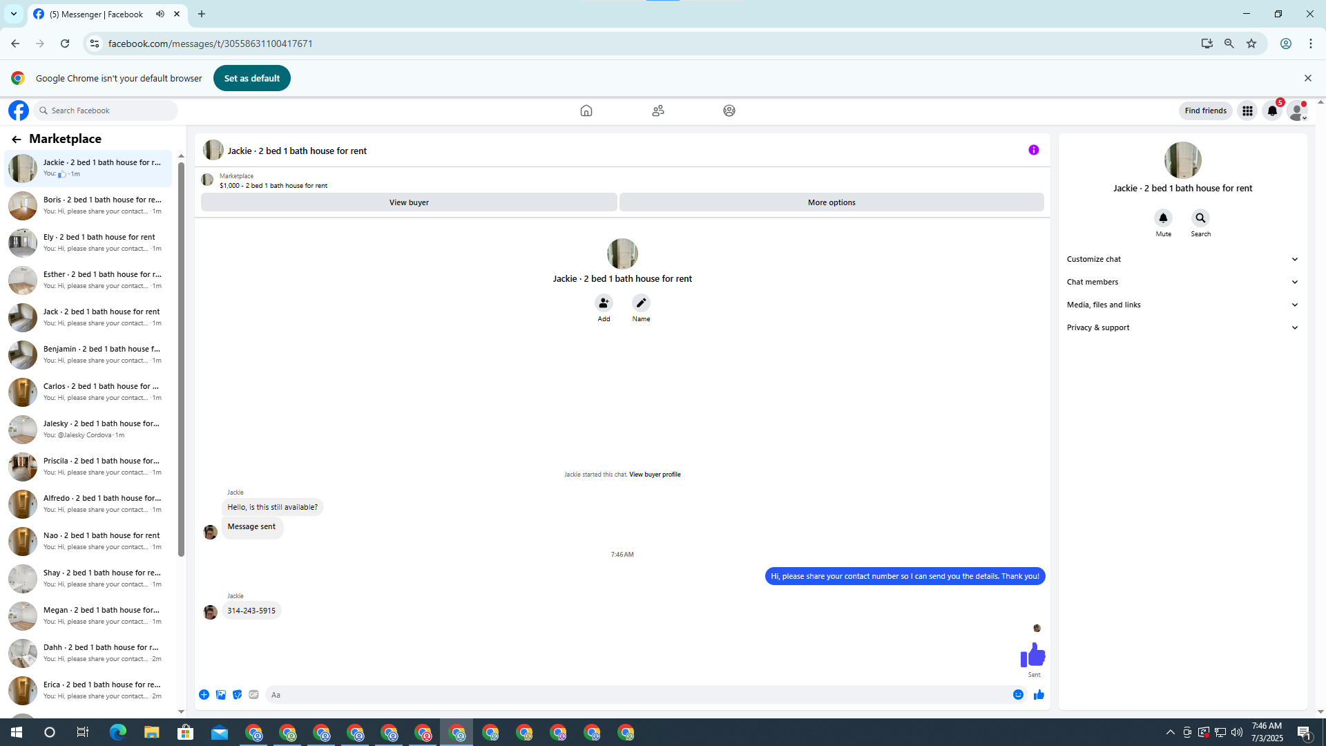Expand the Privacy & support section
Screen dimensions: 1326x746
(x=1182, y=327)
